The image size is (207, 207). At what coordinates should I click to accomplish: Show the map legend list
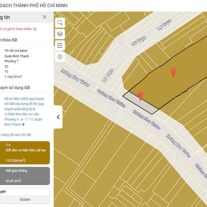60,45
